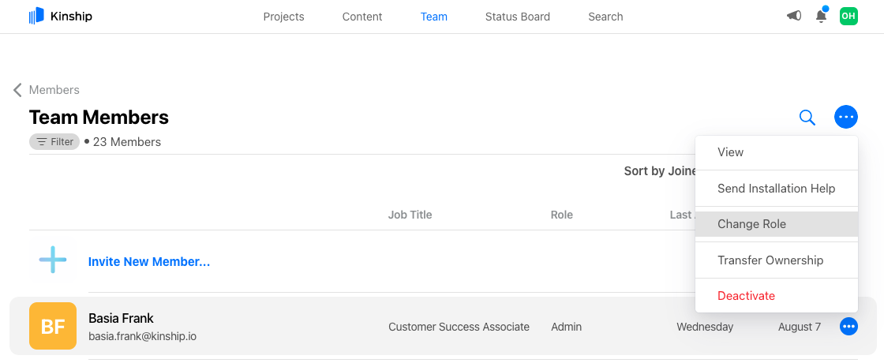Image resolution: width=884 pixels, height=363 pixels.
Task: Click the search magnifier icon
Action: point(807,118)
